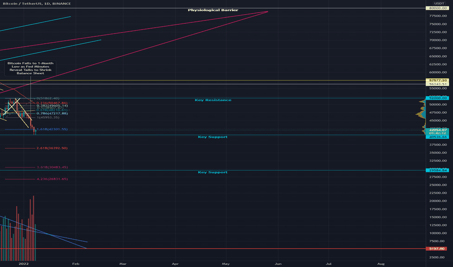Click Key Support label near 40536.66 level
The width and height of the screenshot is (453, 267).
pos(212,137)
